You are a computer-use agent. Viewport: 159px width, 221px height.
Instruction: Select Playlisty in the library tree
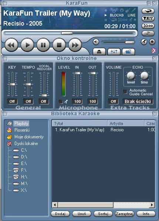click(21, 123)
